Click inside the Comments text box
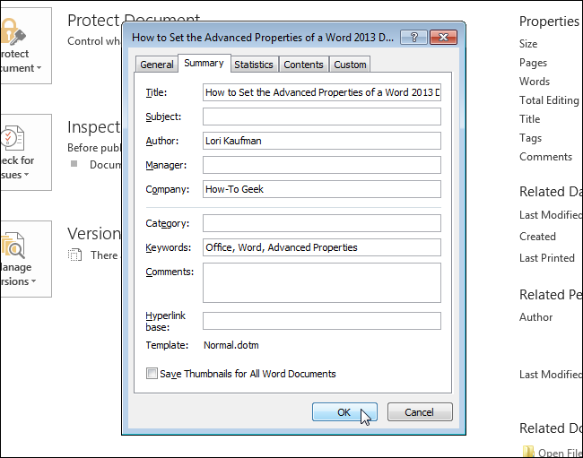583x458 pixels. point(322,282)
